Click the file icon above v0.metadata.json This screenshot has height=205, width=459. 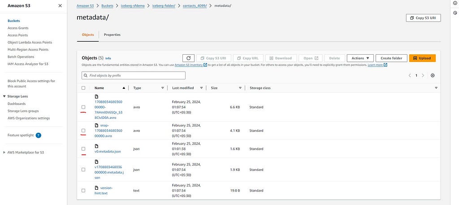point(97,146)
